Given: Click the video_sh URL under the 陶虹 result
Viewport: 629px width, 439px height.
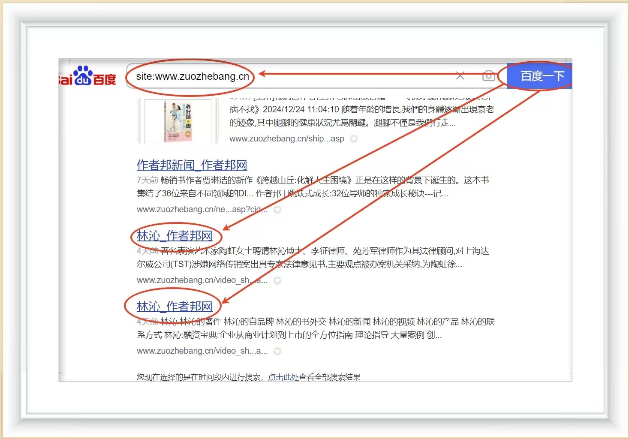Looking at the screenshot, I should point(202,280).
